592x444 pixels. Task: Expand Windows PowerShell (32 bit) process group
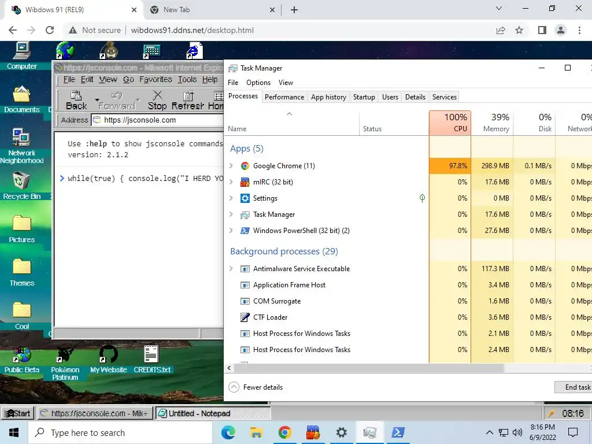coord(231,231)
